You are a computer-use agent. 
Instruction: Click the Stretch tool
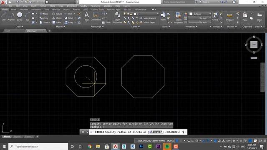click(x=45, y=22)
